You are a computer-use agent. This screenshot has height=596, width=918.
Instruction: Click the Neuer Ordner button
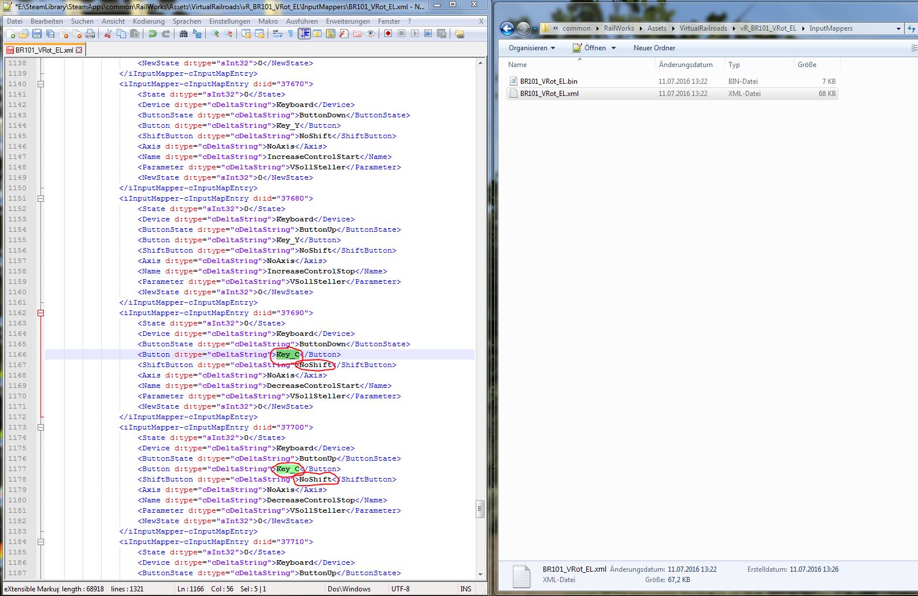(654, 48)
